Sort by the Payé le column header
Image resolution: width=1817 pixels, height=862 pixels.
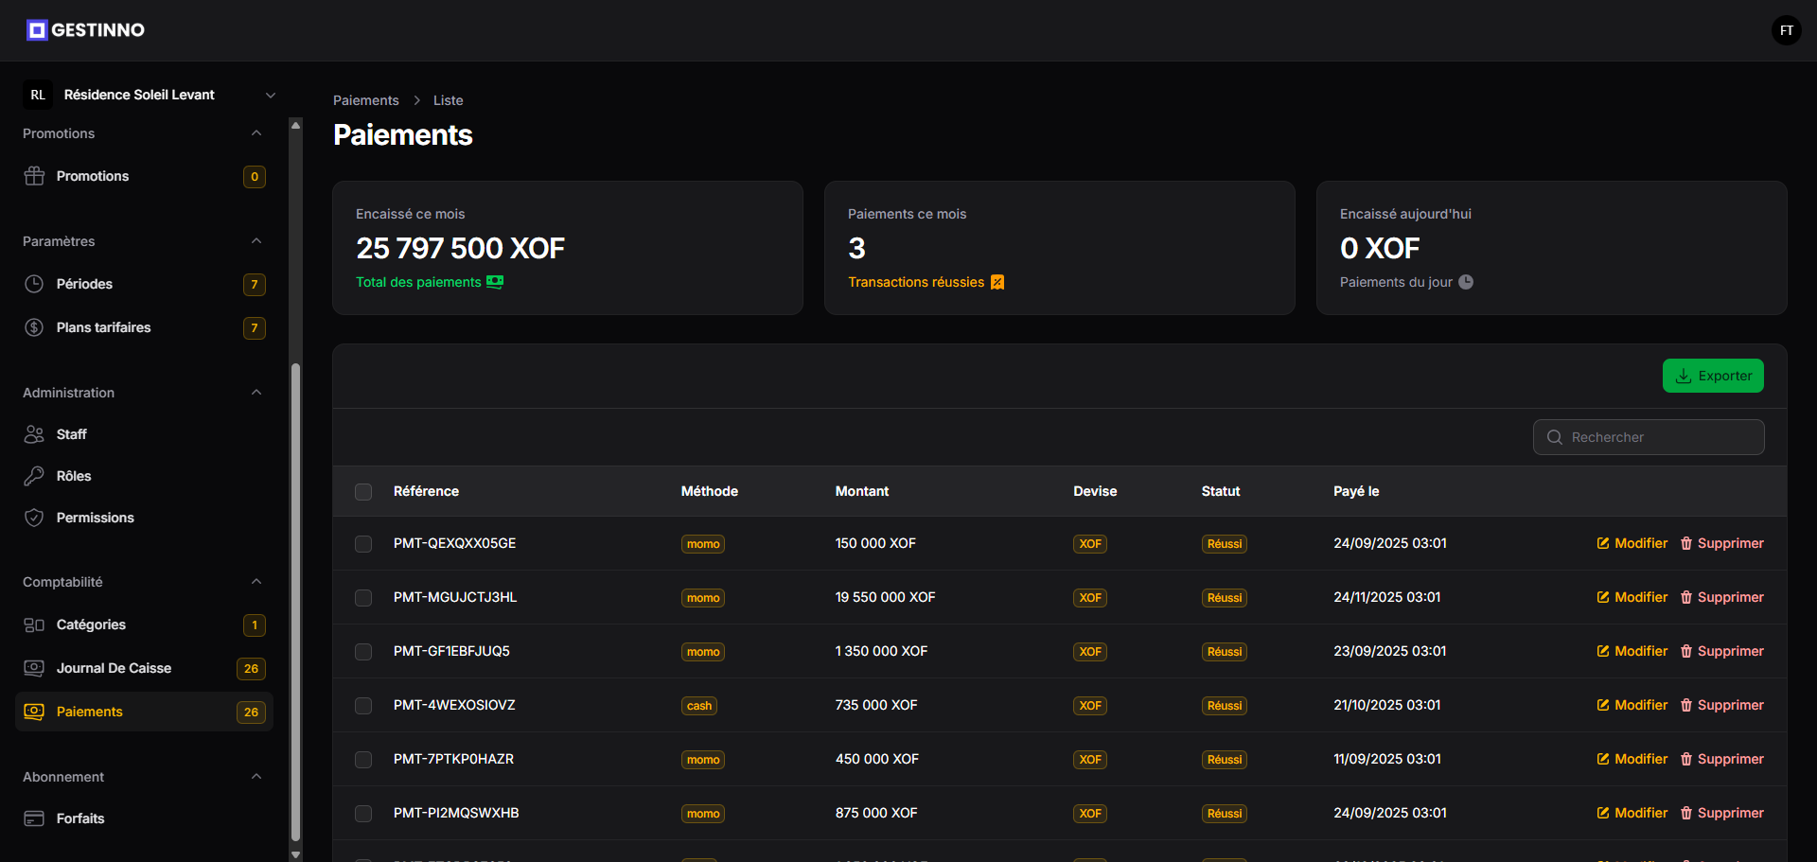(1356, 491)
